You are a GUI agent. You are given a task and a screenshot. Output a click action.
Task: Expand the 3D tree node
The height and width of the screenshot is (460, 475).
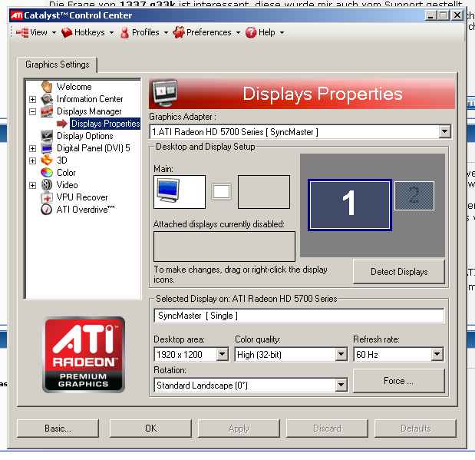pyautogui.click(x=32, y=161)
